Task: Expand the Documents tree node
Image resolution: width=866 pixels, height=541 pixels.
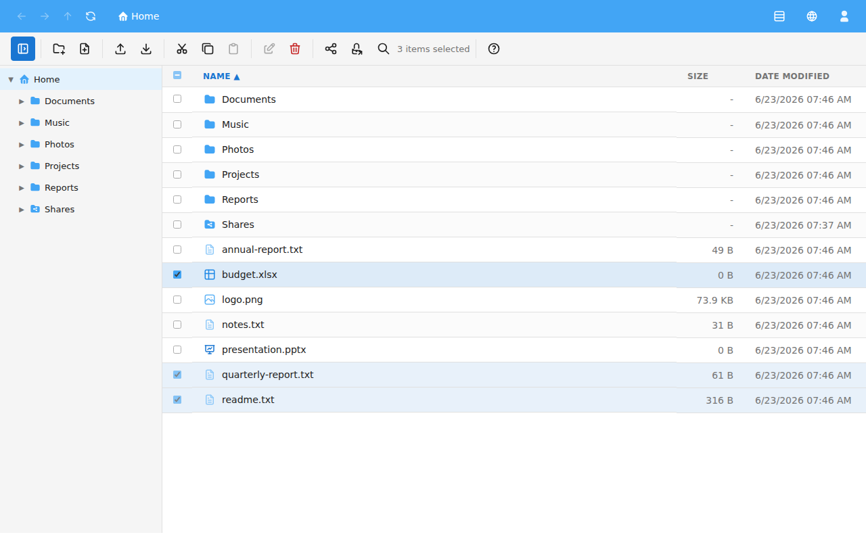Action: [x=22, y=101]
